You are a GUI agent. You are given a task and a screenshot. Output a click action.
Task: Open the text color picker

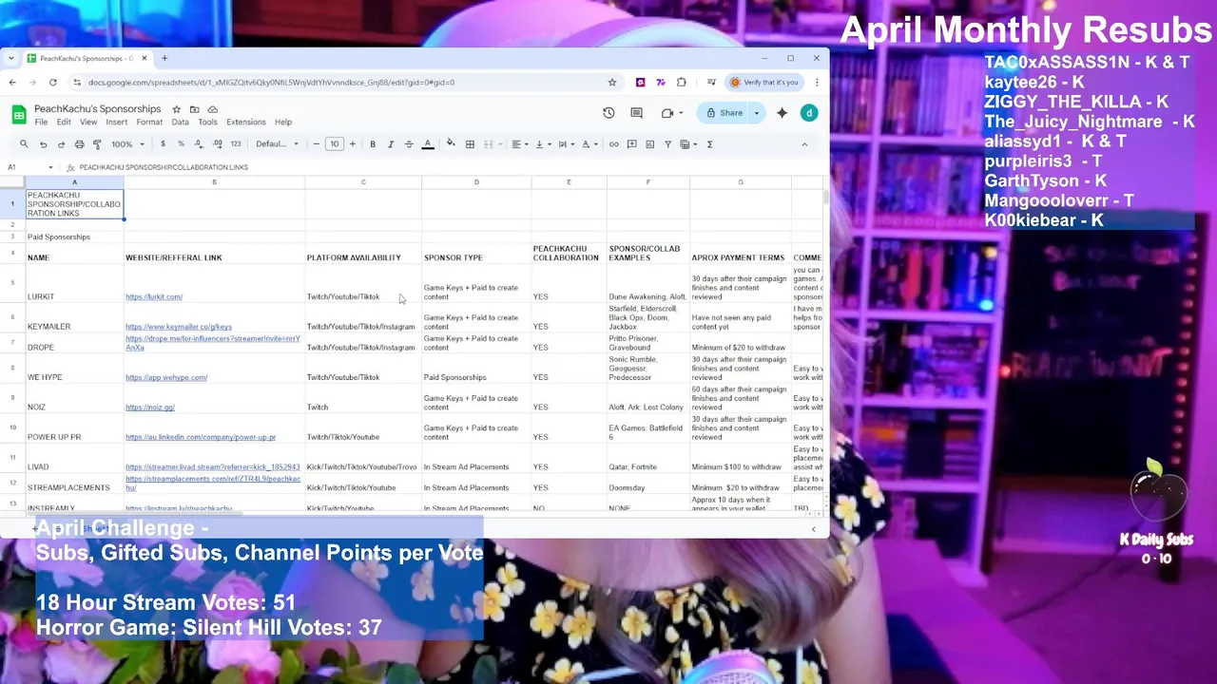coord(428,144)
